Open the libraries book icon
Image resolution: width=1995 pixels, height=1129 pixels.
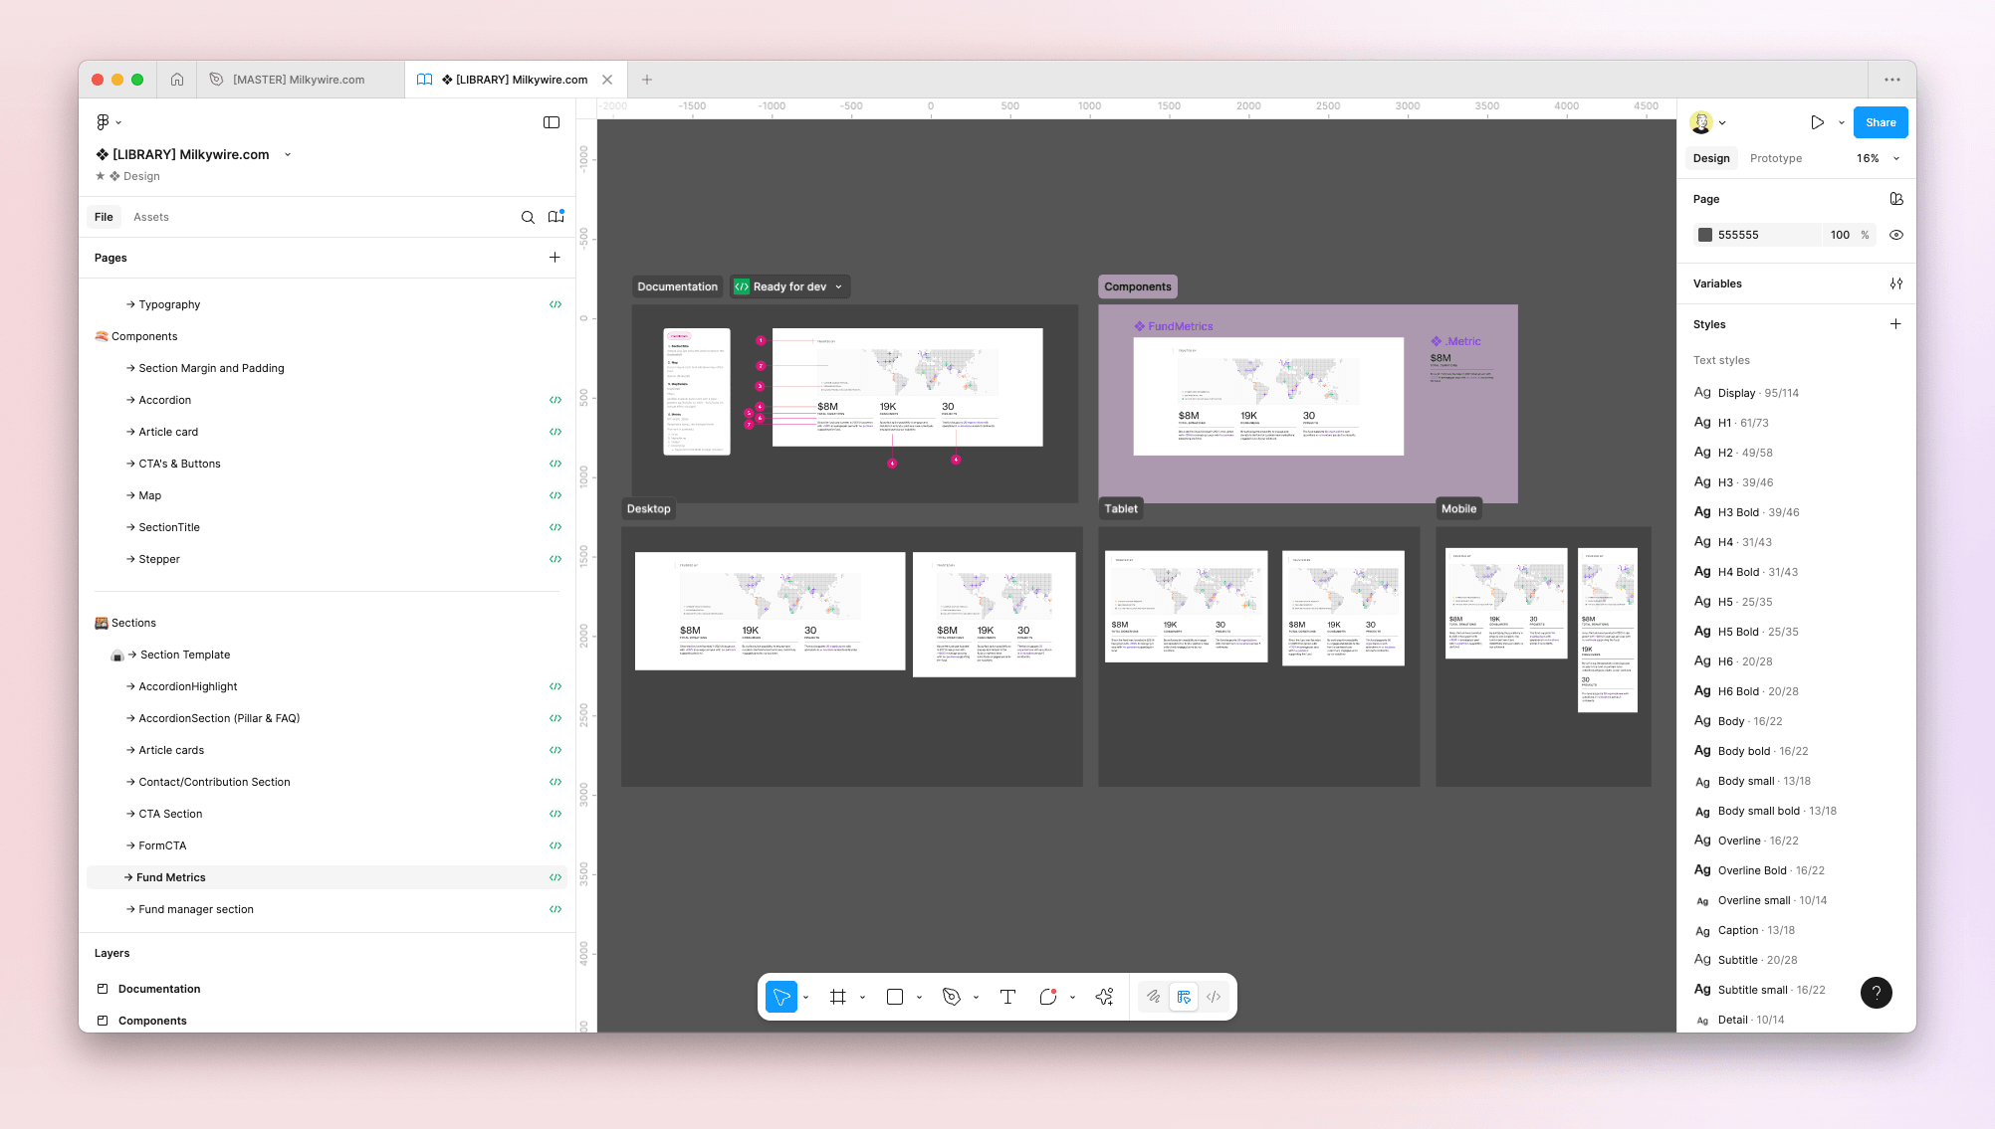(556, 217)
